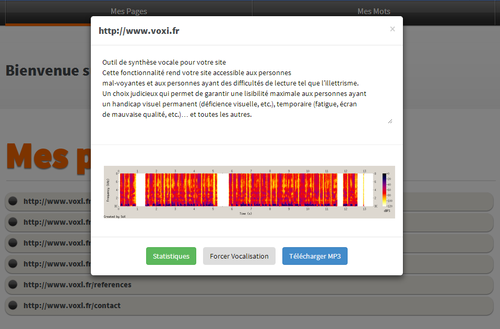
Task: Click the audio spectrogram image
Action: point(249,192)
